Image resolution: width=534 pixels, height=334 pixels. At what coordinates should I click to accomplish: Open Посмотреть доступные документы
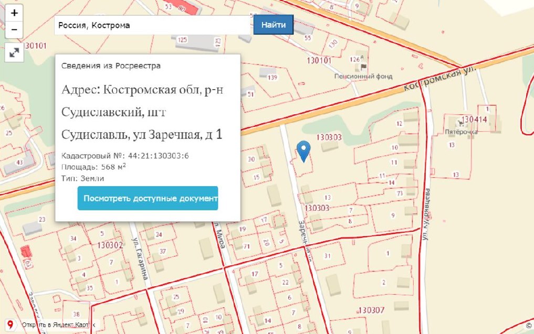(148, 199)
